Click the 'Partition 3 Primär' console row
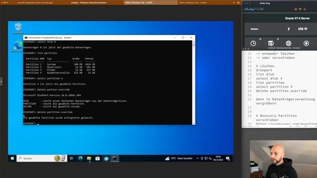317x178 pixels. point(60,70)
